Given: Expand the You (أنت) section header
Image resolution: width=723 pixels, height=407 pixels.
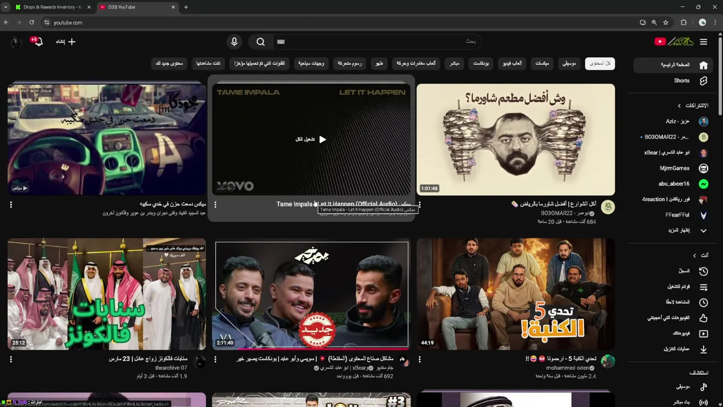Looking at the screenshot, I should tap(700, 256).
